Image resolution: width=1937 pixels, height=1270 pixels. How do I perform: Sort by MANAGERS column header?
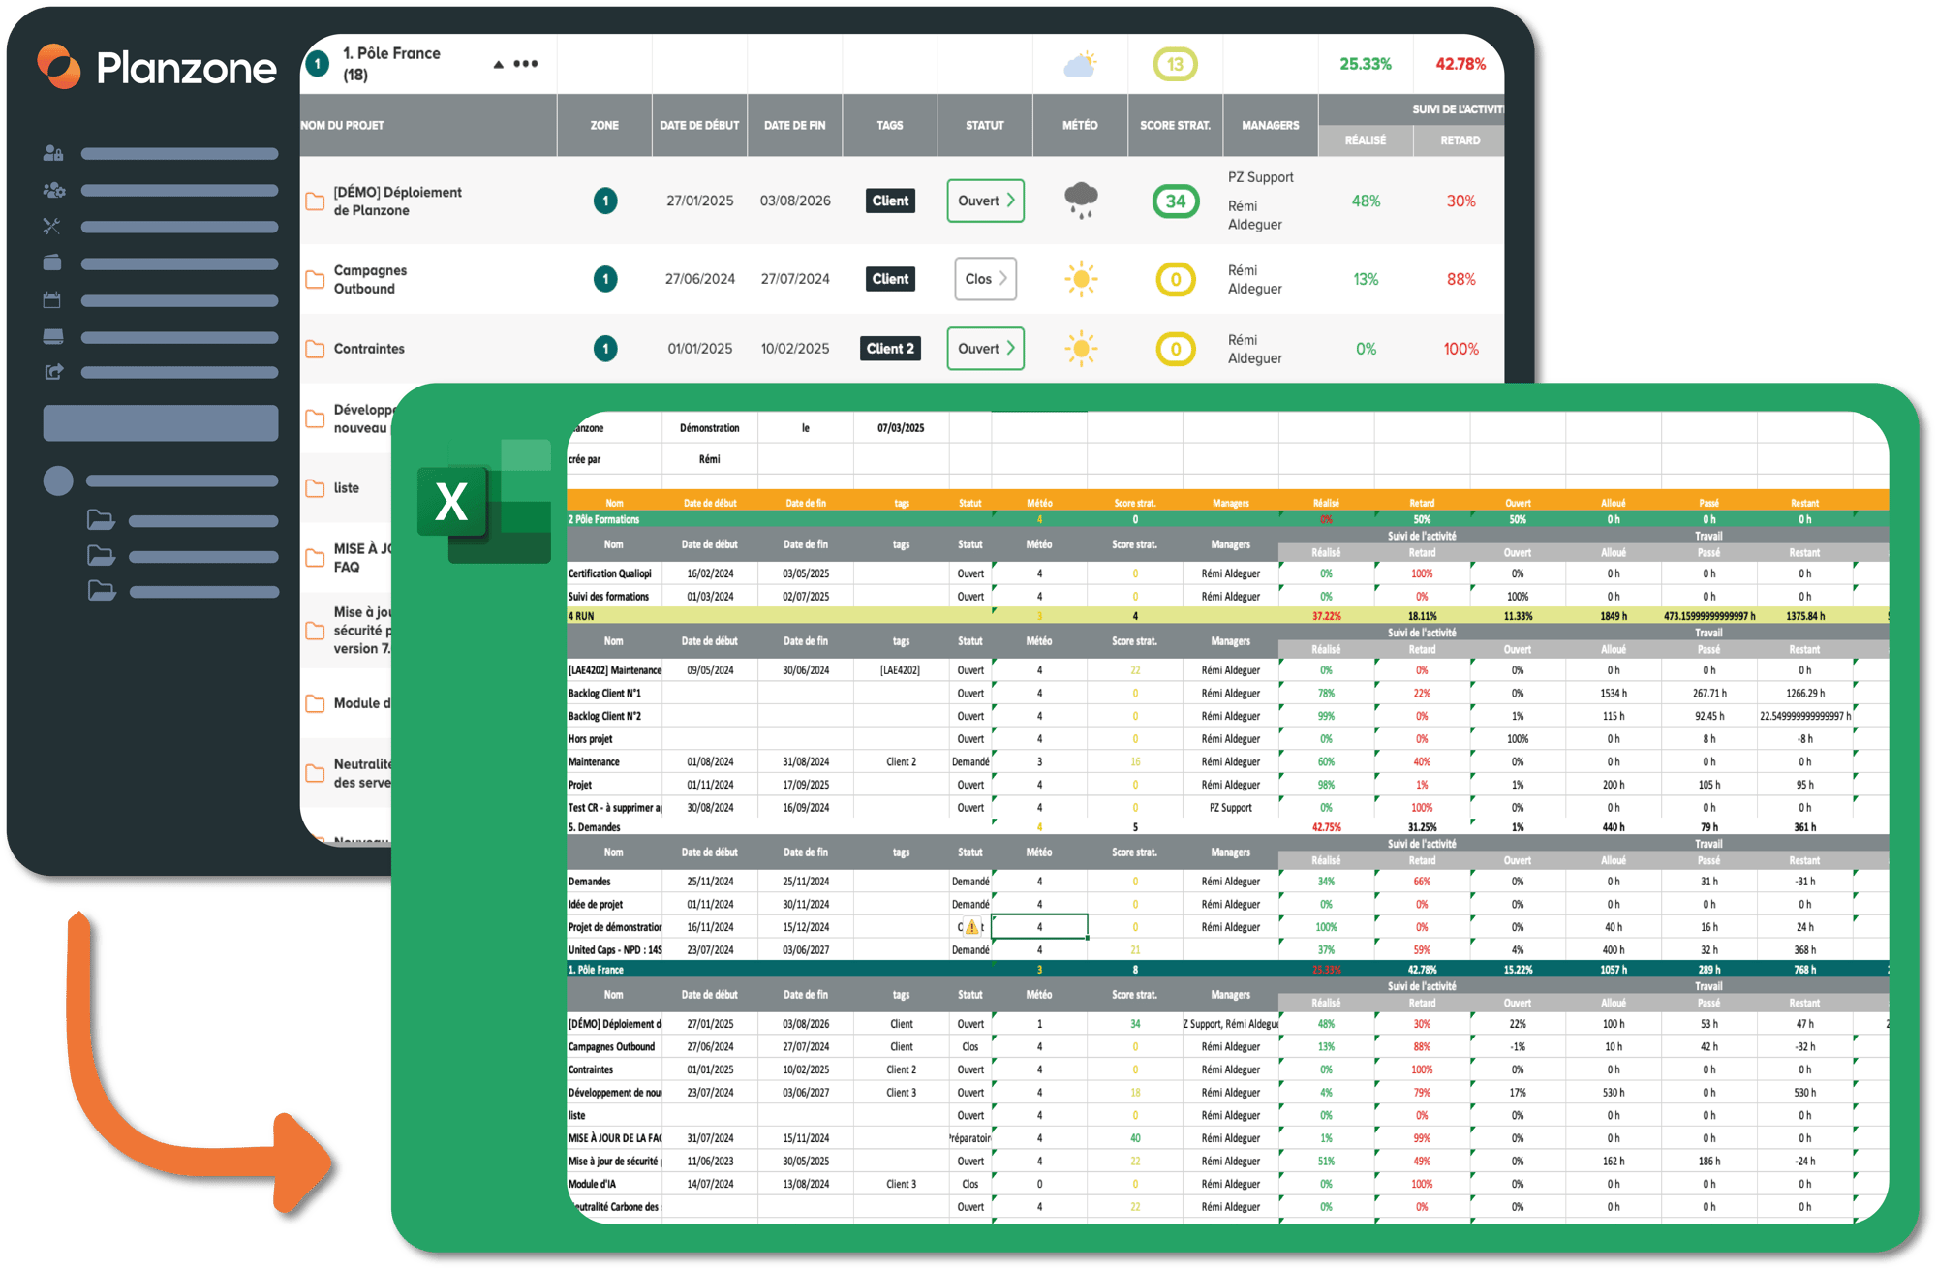tap(1270, 126)
